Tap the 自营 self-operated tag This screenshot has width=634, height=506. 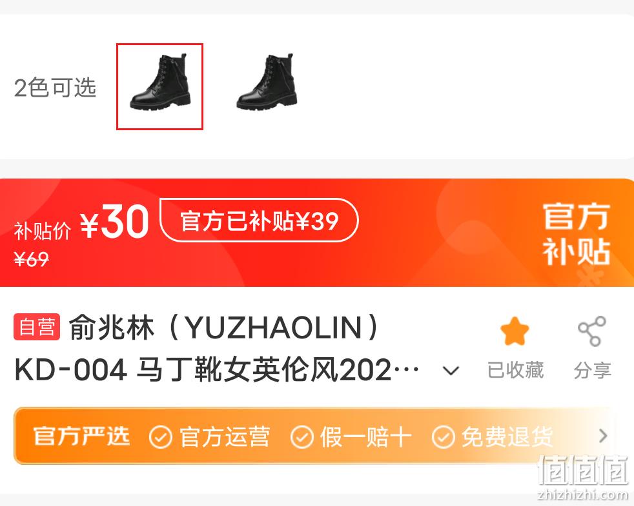(x=37, y=327)
